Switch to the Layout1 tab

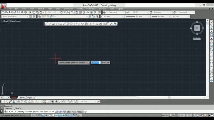click(21, 98)
